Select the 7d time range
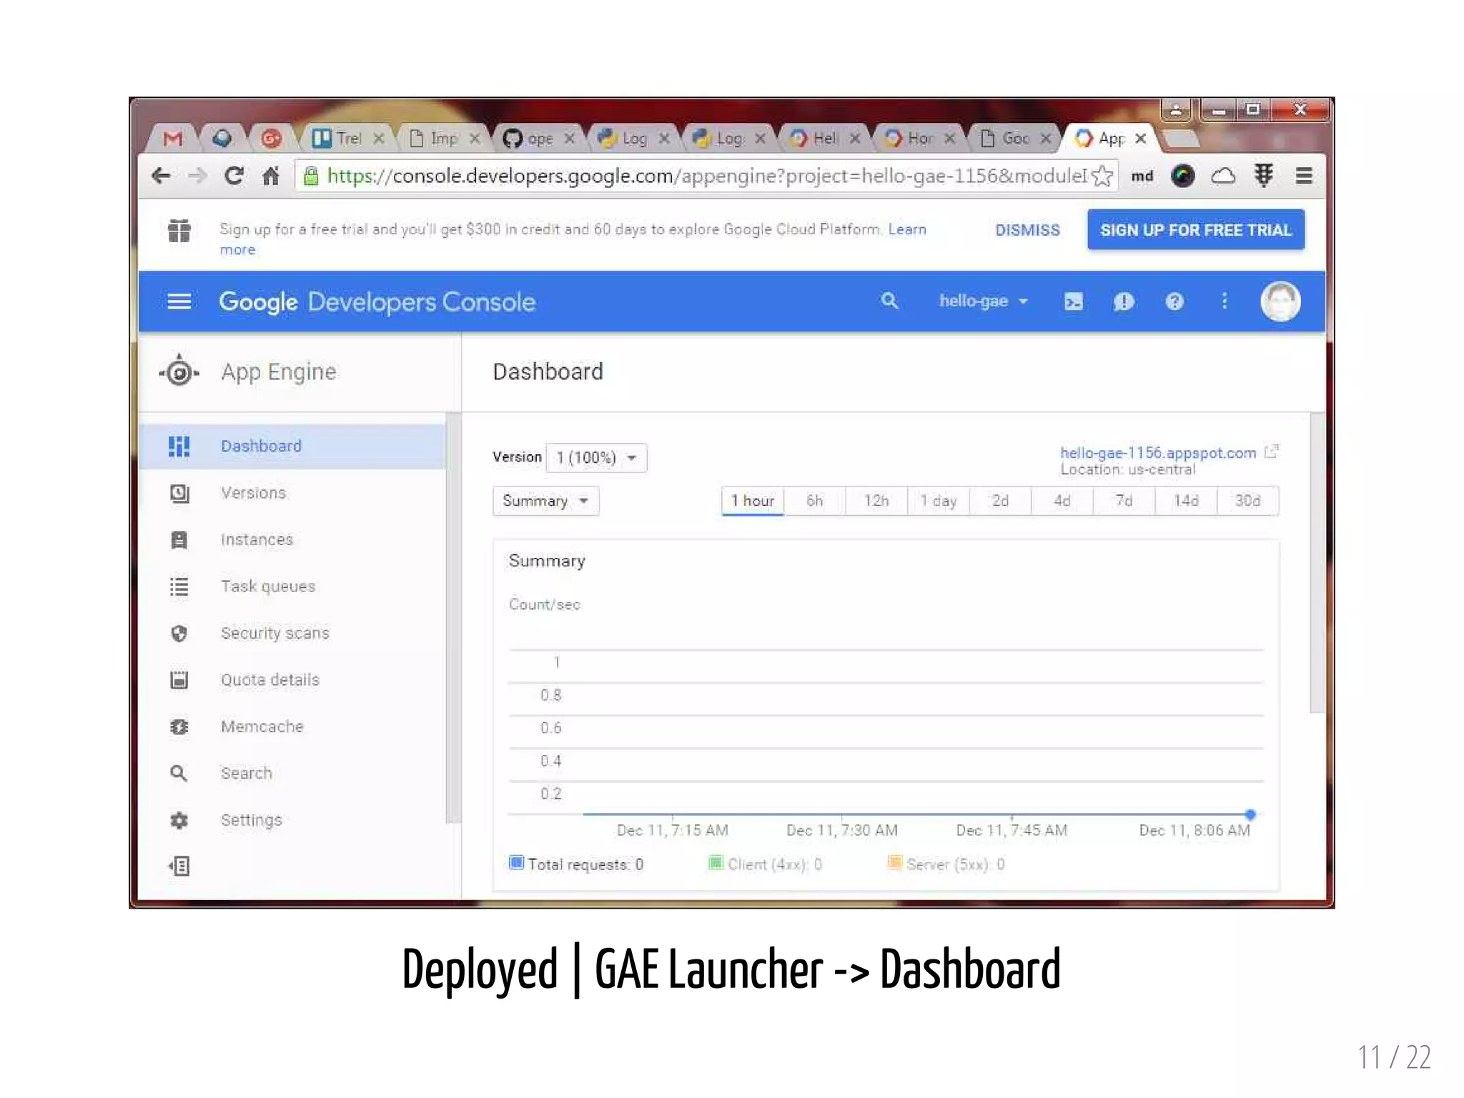Viewport: 1464px width, 1098px height. [x=1124, y=501]
